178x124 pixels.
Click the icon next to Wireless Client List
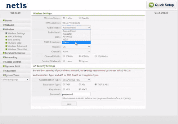(x=6, y=49)
